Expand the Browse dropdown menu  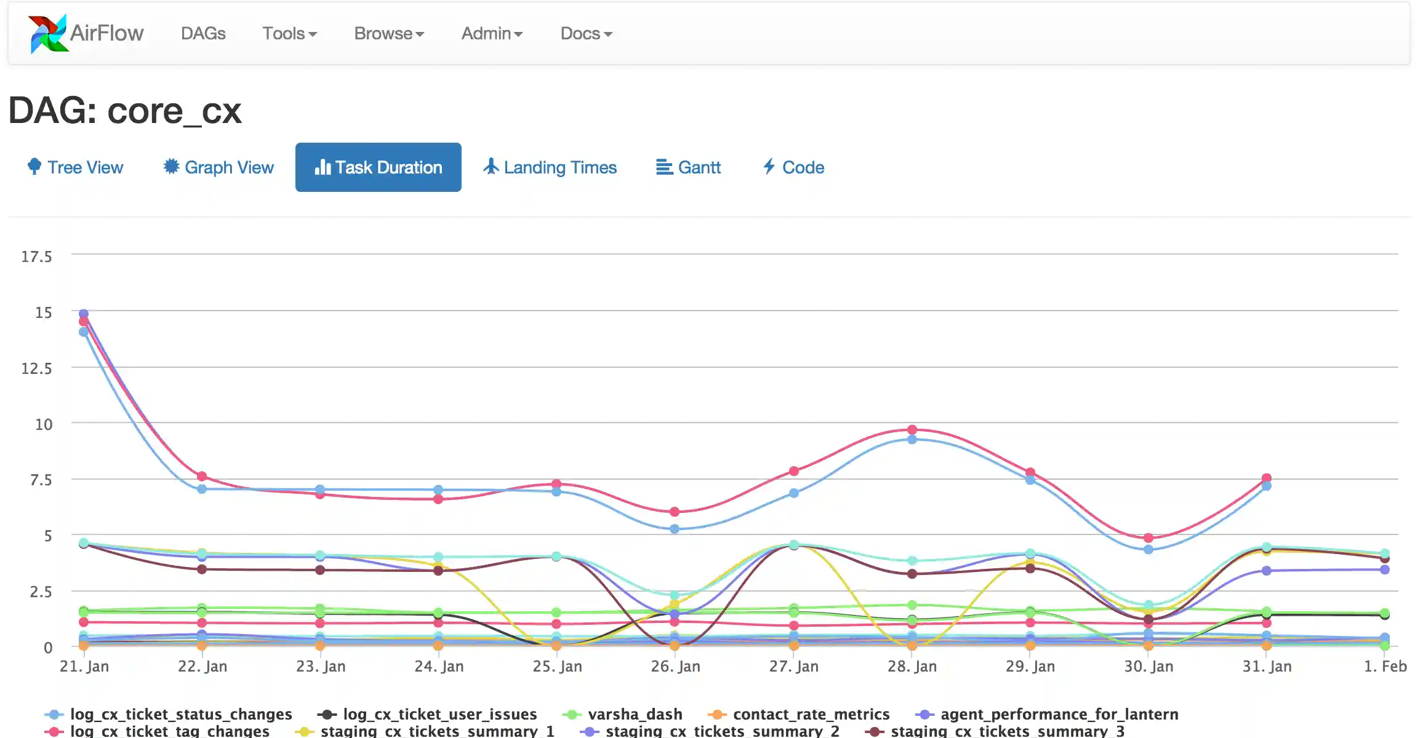(x=389, y=33)
